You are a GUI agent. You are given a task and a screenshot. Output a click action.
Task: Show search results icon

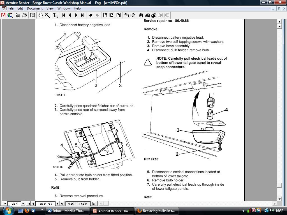(154, 15)
